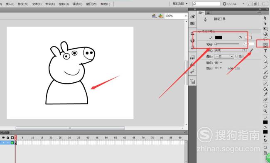
Task: Click the edit stroke style pencil icon
Action: click(x=251, y=50)
